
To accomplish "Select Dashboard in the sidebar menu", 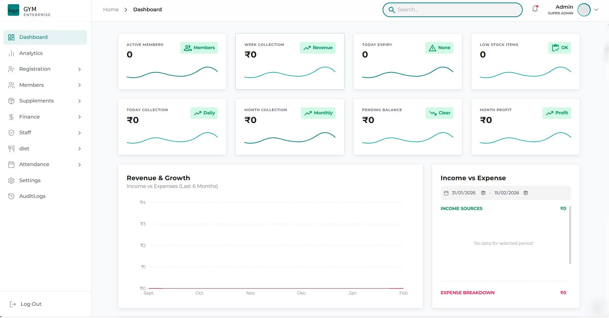I will point(33,37).
